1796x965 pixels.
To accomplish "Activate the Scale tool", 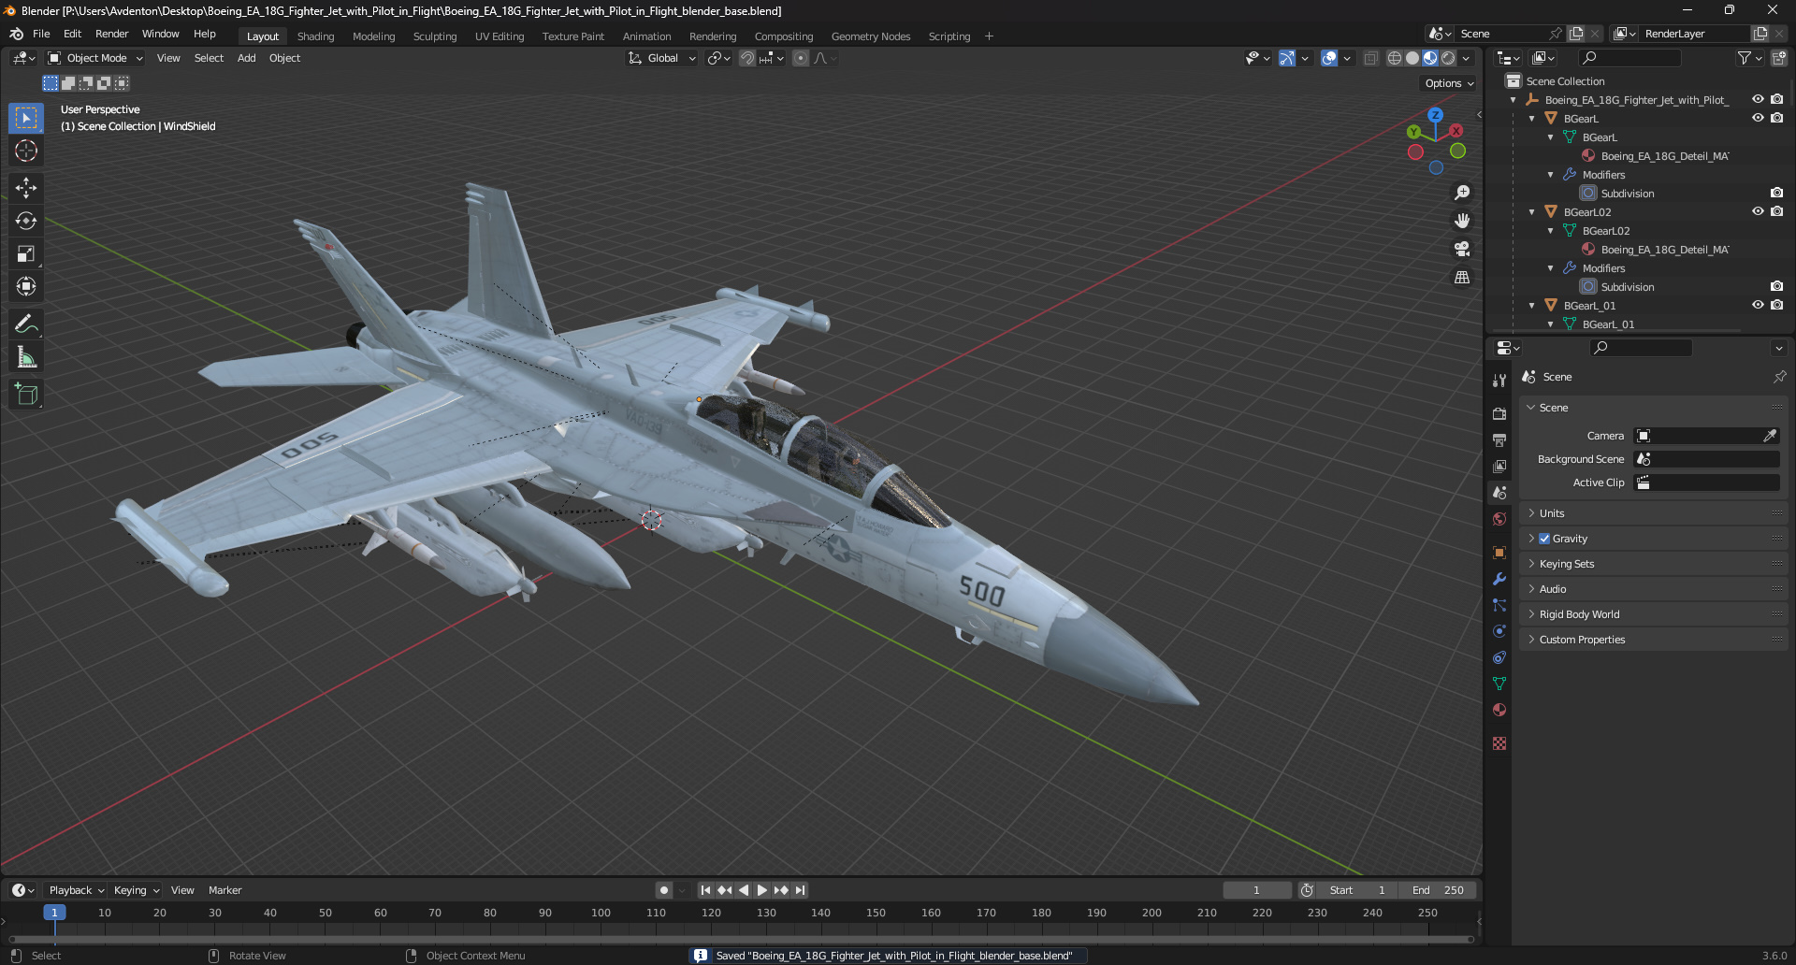I will point(26,253).
